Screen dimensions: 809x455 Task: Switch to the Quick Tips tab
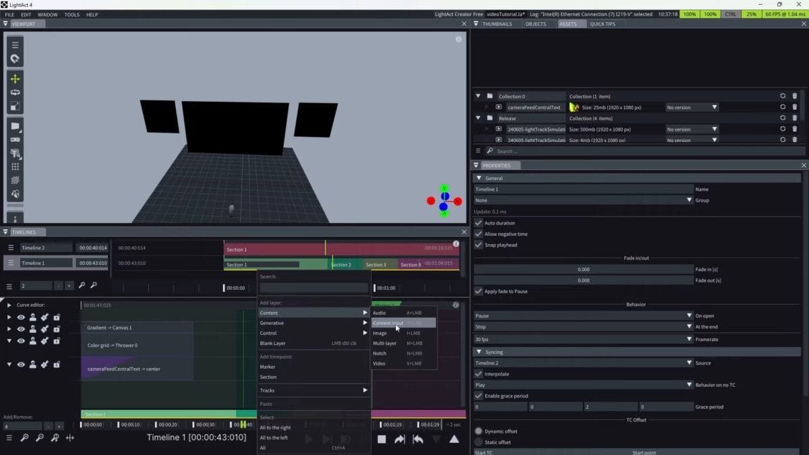coord(602,24)
